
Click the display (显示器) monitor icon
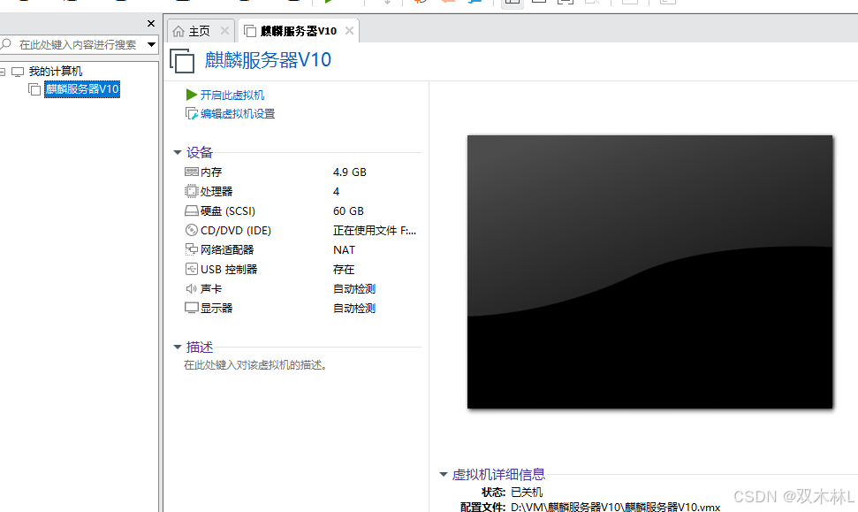[x=192, y=308]
